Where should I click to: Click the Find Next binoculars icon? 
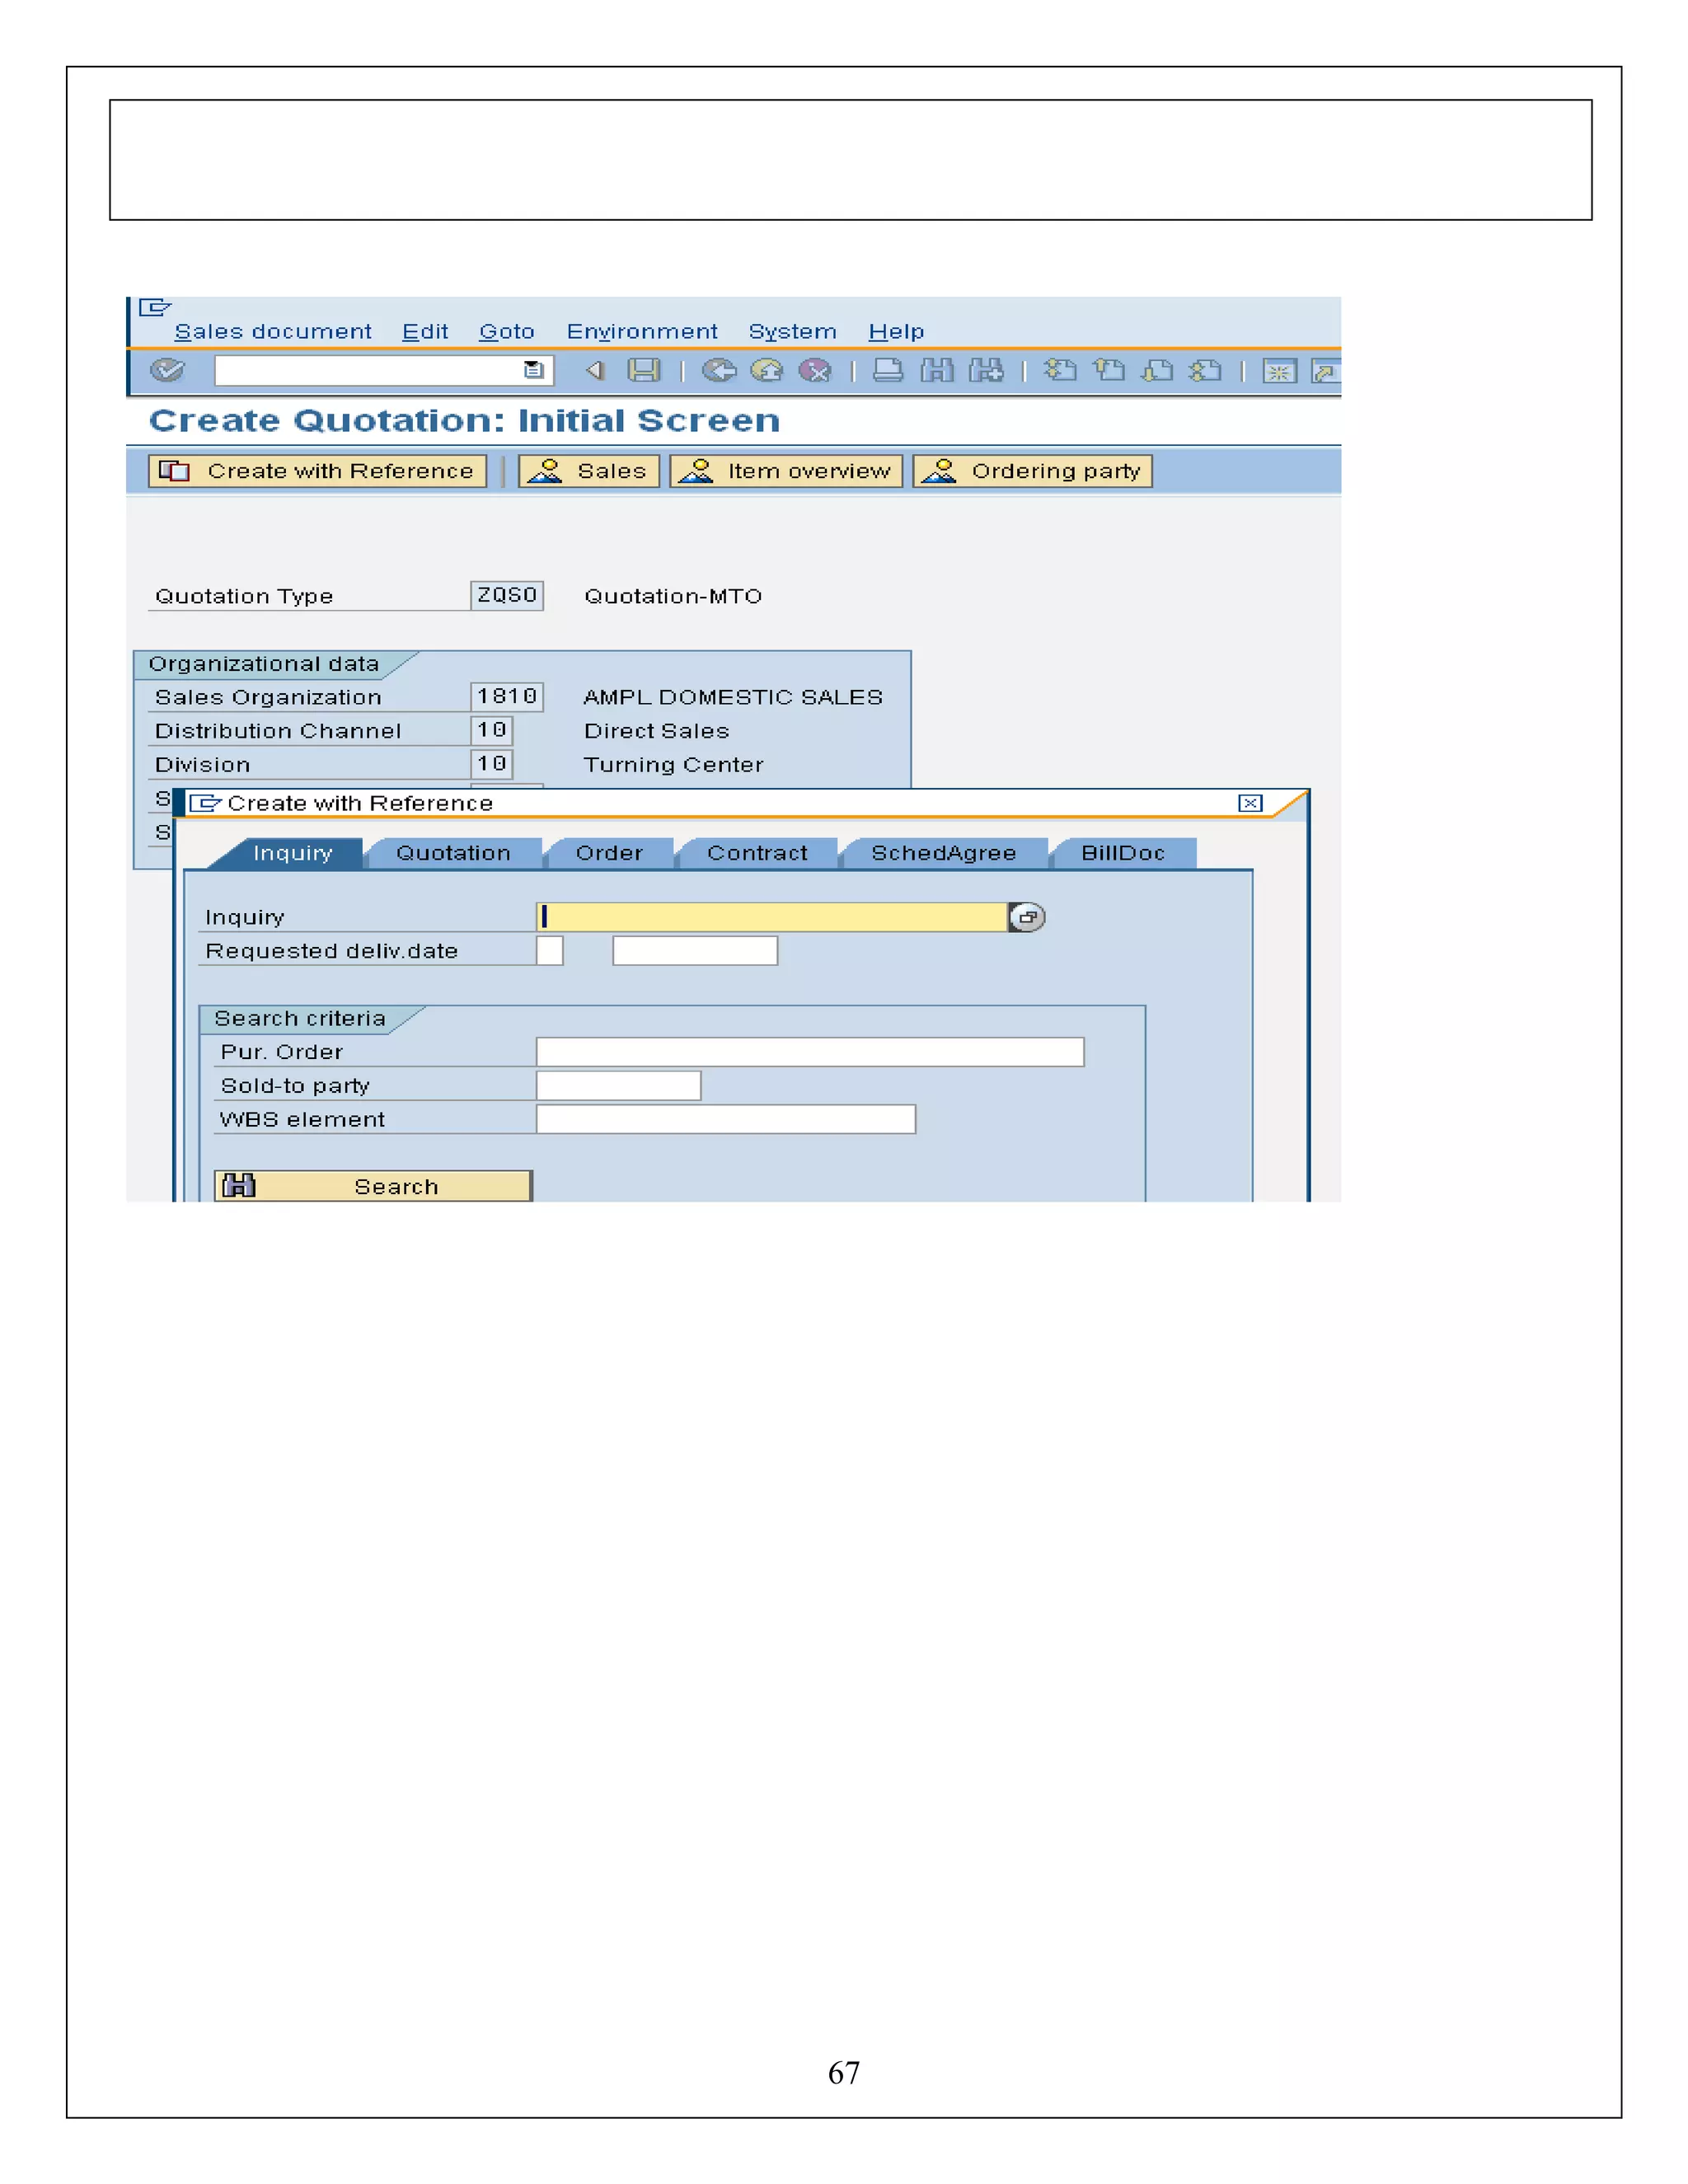(x=986, y=371)
